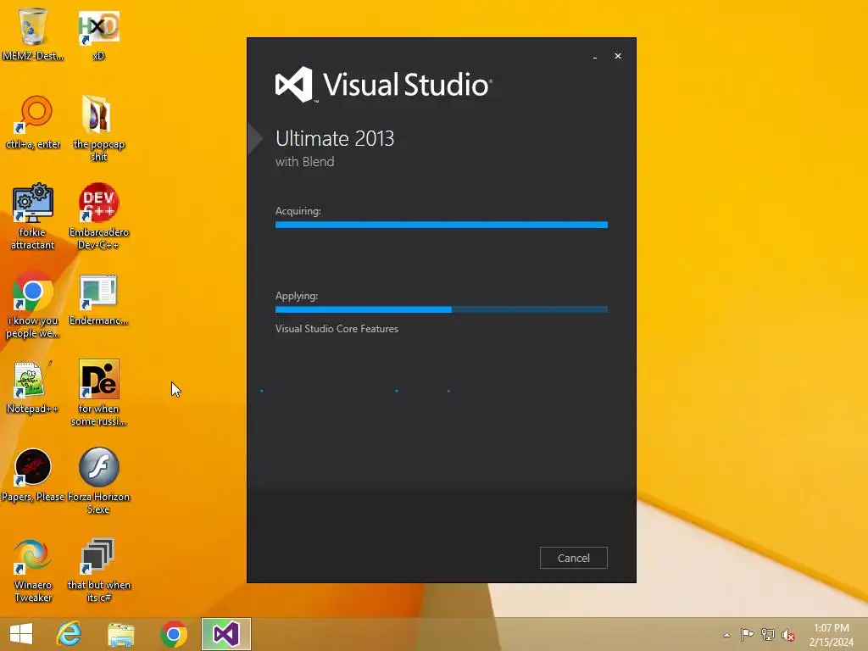Image resolution: width=868 pixels, height=651 pixels.
Task: Close the Visual Studio installer window
Action: [x=618, y=56]
